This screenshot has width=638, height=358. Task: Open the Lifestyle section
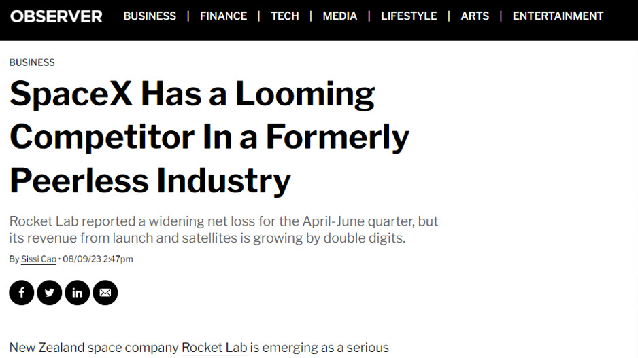click(x=409, y=16)
